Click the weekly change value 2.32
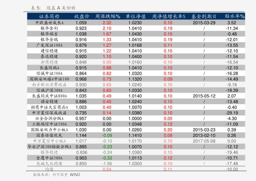 point(107,23)
